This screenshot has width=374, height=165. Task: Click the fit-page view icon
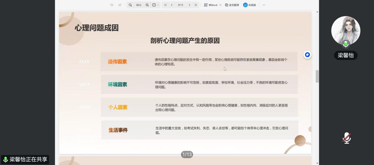click(154, 5)
